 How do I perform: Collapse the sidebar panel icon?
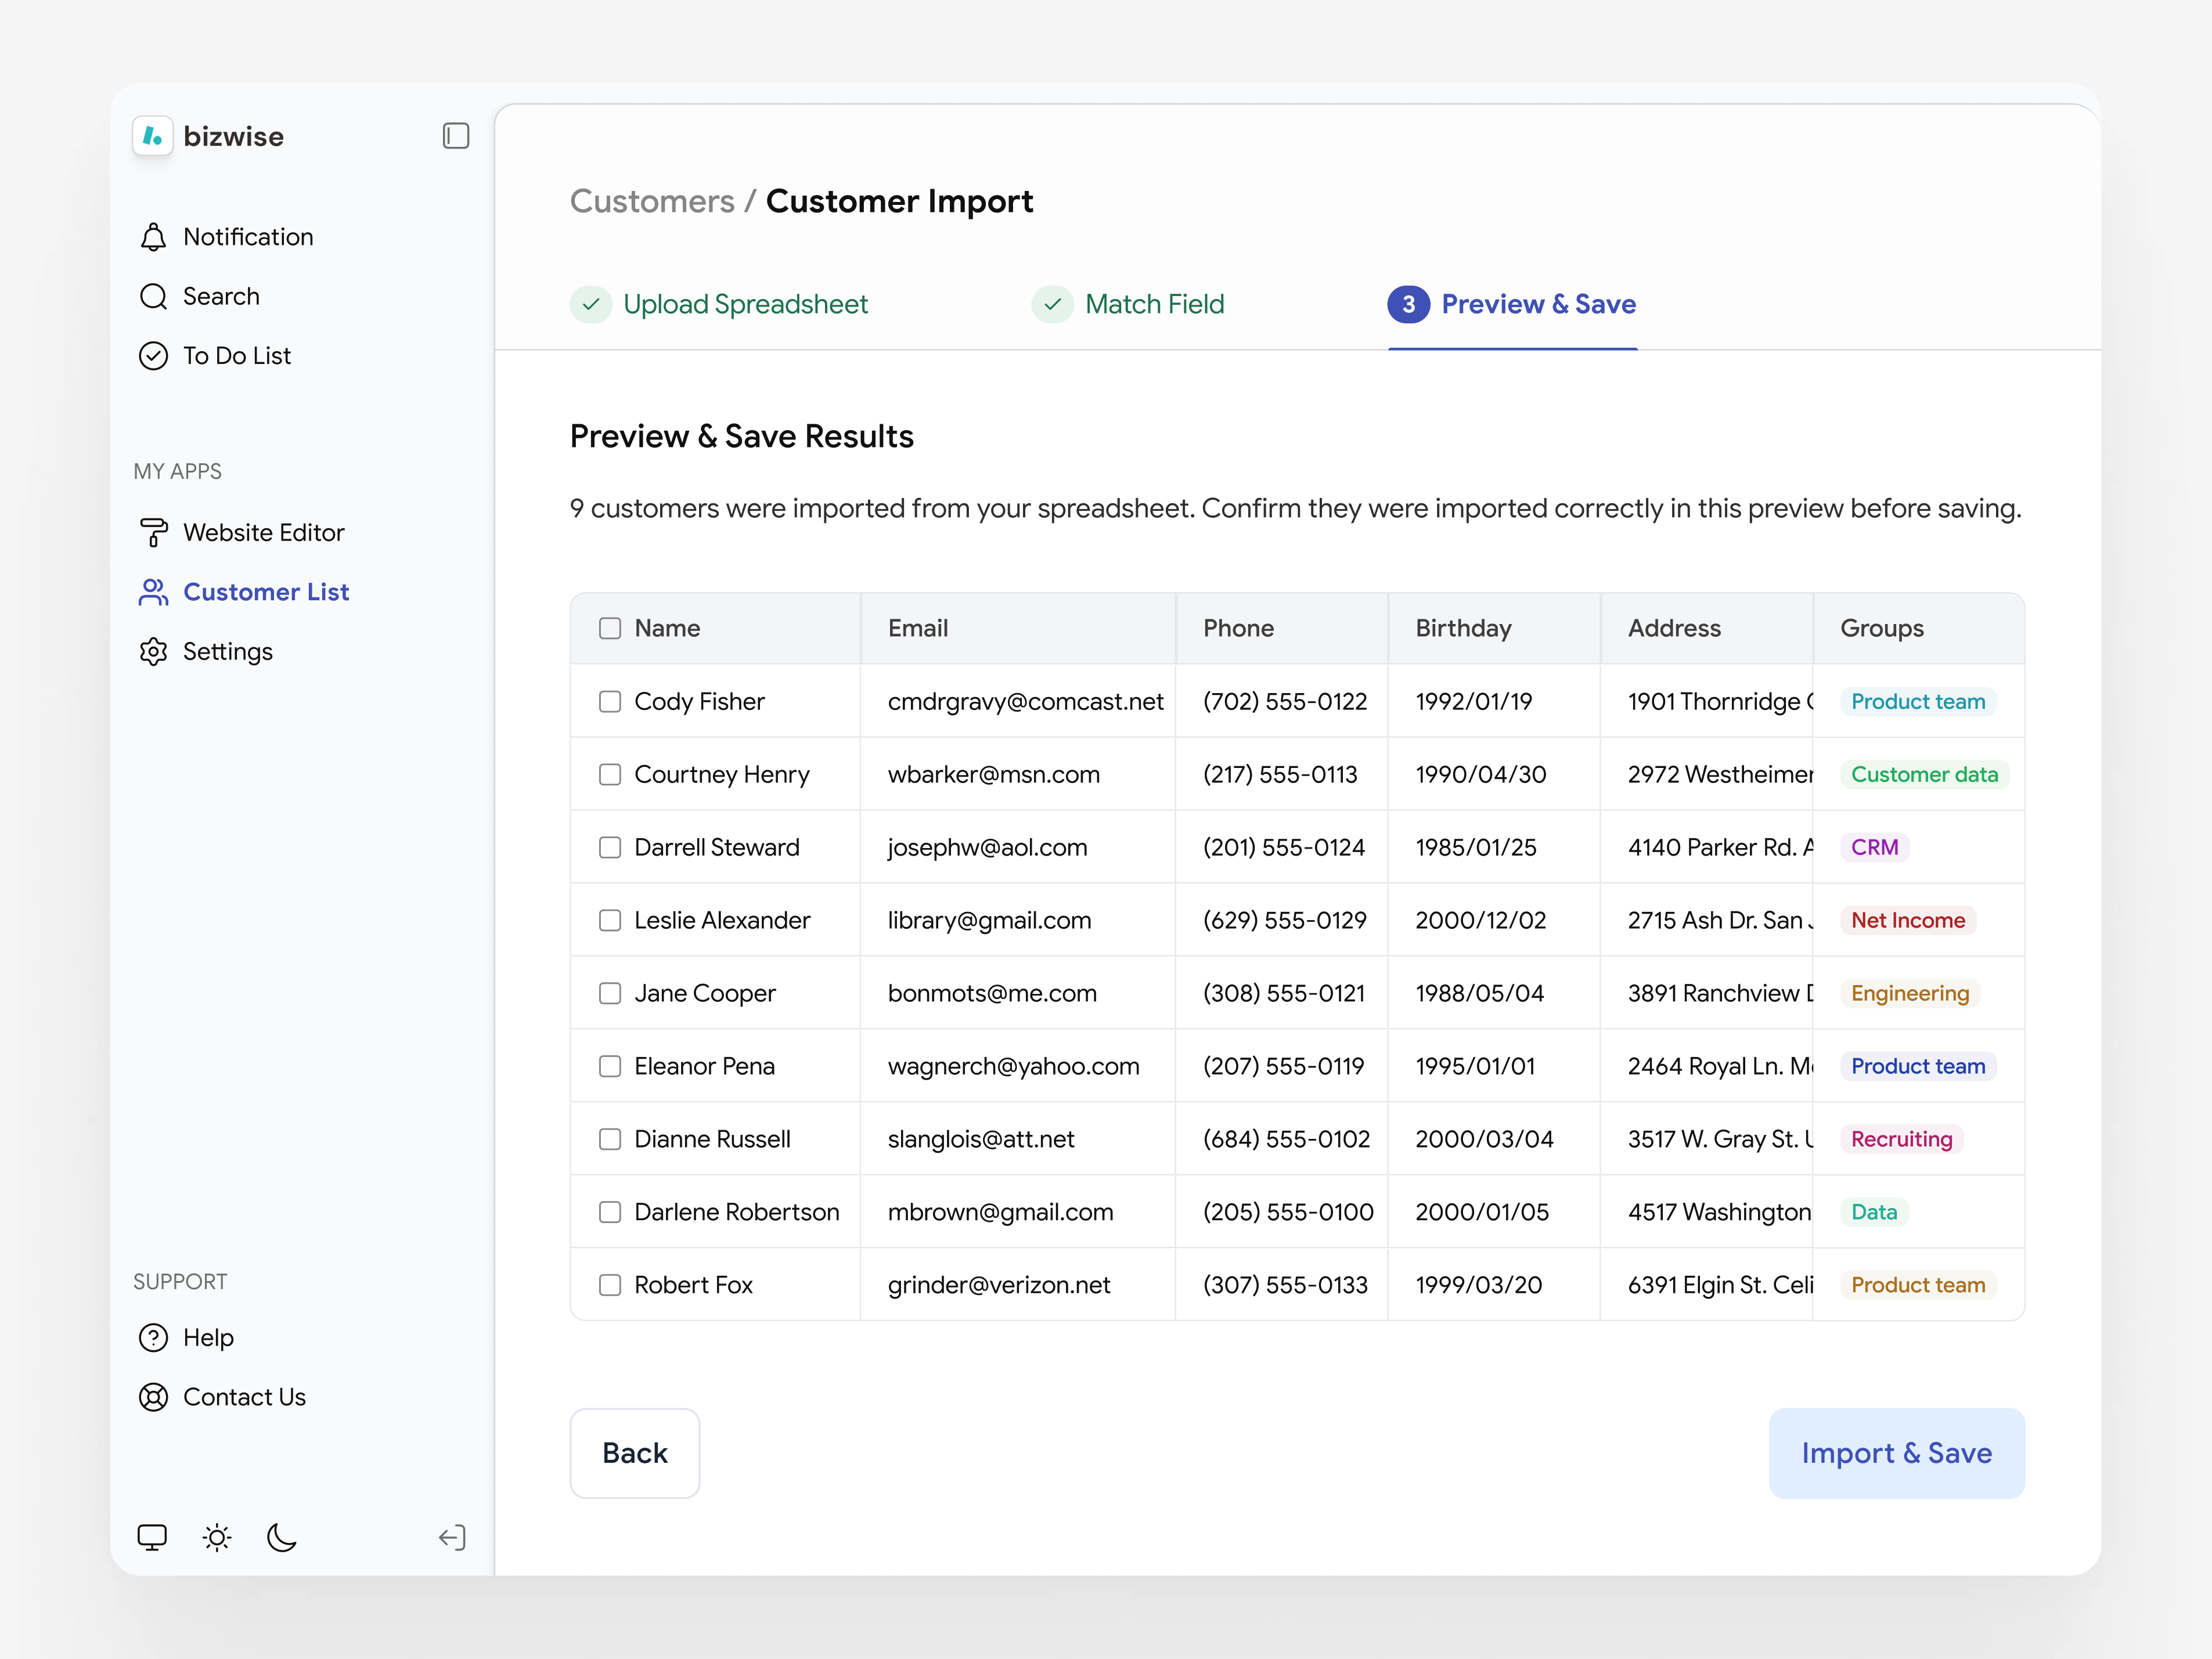click(x=456, y=136)
